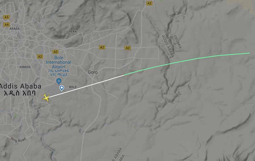Click the yellow airplane icon
255x161 pixels.
[x=46, y=98]
